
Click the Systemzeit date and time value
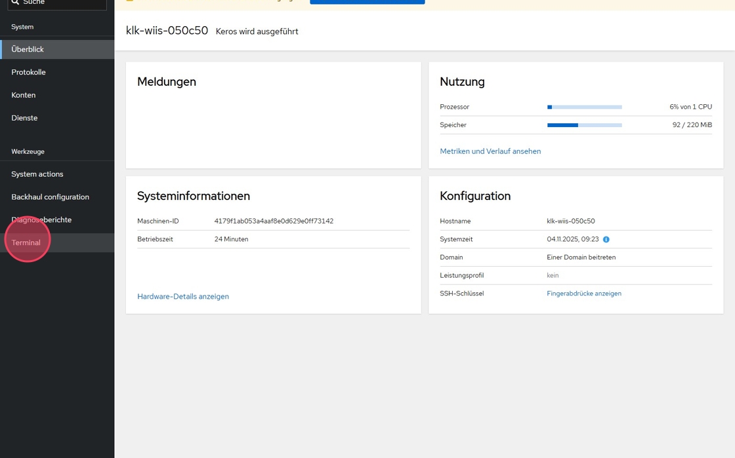(572, 240)
